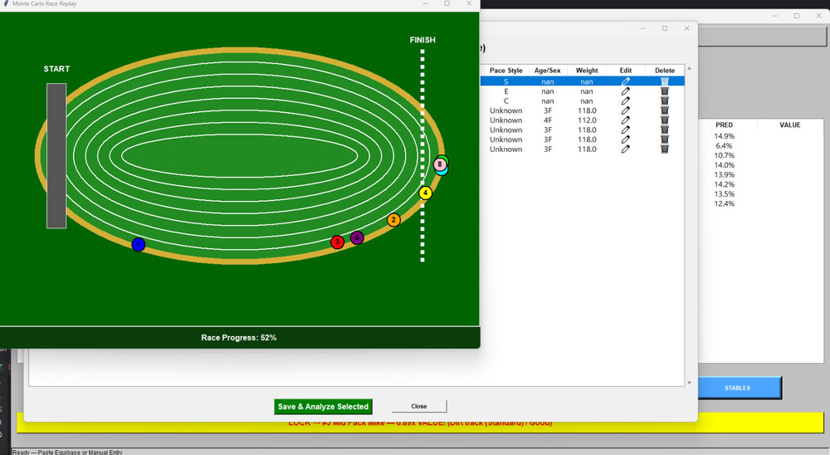Open the STABLES button
Image resolution: width=830 pixels, height=455 pixels.
tap(737, 388)
